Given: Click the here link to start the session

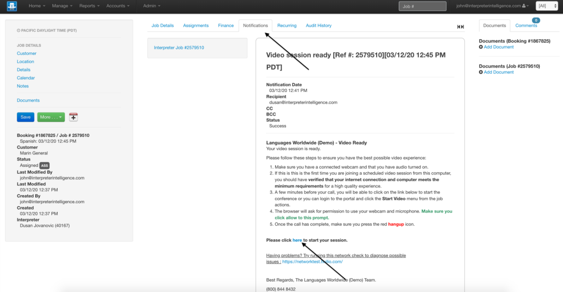Looking at the screenshot, I should coord(297,240).
